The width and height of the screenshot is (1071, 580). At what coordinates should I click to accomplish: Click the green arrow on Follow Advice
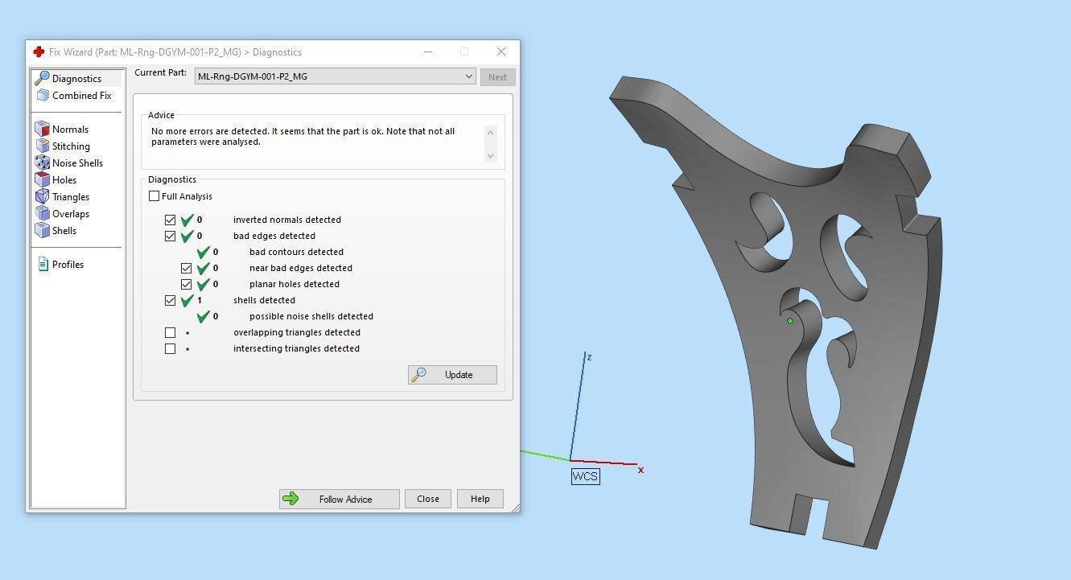[x=291, y=499]
